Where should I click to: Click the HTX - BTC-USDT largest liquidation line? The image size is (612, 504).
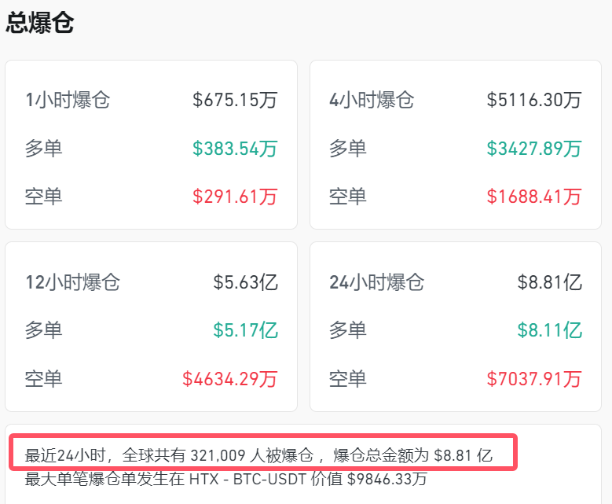click(x=226, y=479)
